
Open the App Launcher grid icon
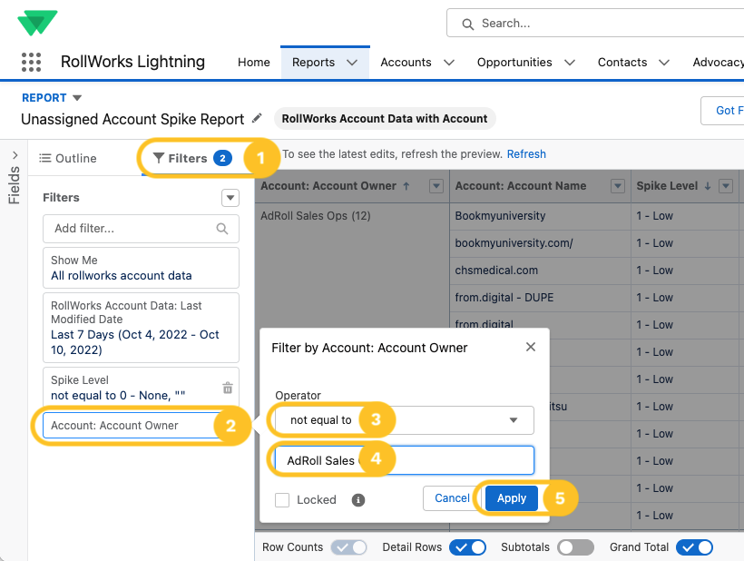pos(31,62)
